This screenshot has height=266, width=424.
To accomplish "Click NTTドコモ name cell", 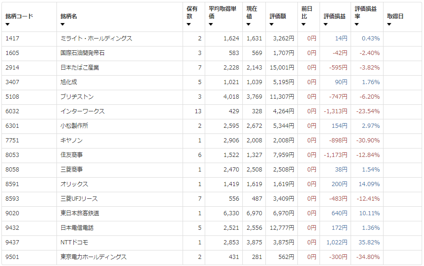I will coord(74,243).
